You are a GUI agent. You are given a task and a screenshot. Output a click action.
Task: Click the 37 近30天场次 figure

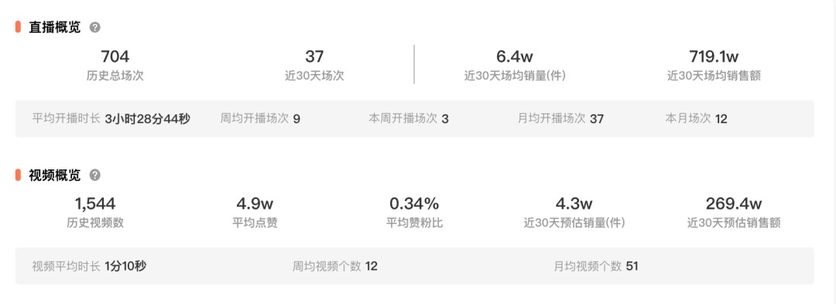314,64
